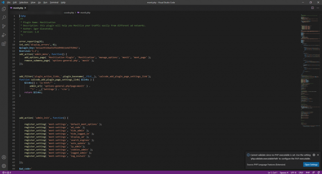
Task: Click line number 33 in gutter
Action: (14, 118)
